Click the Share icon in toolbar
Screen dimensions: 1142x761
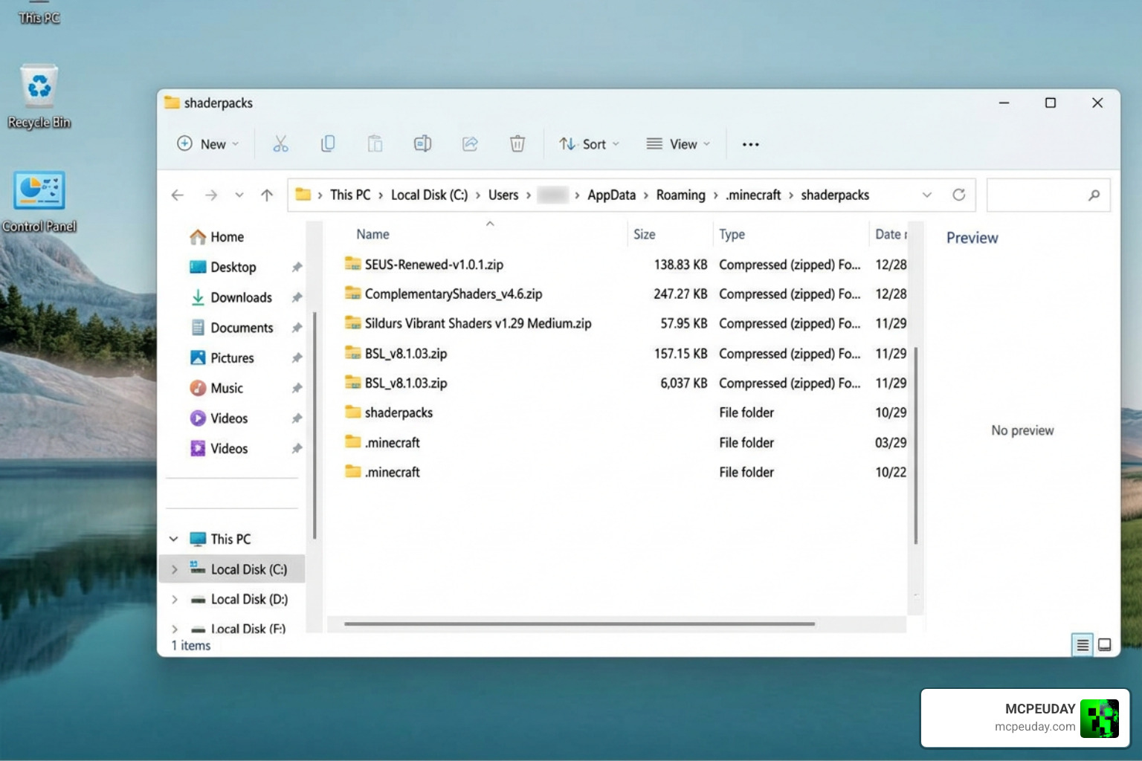(470, 144)
